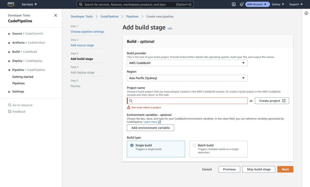Click the Create project button
The image size is (310, 187).
(272, 101)
